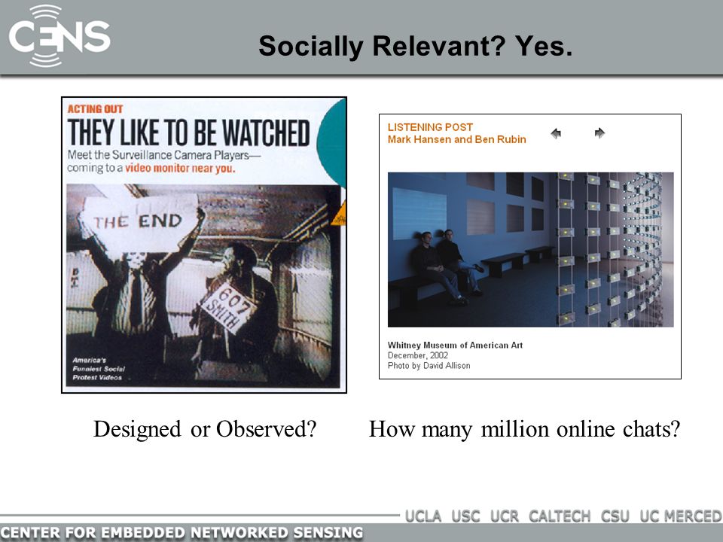Viewport: 723px width, 542px height.
Task: Click "America's Funniest Social Protest Videos" caption
Action: click(98, 369)
